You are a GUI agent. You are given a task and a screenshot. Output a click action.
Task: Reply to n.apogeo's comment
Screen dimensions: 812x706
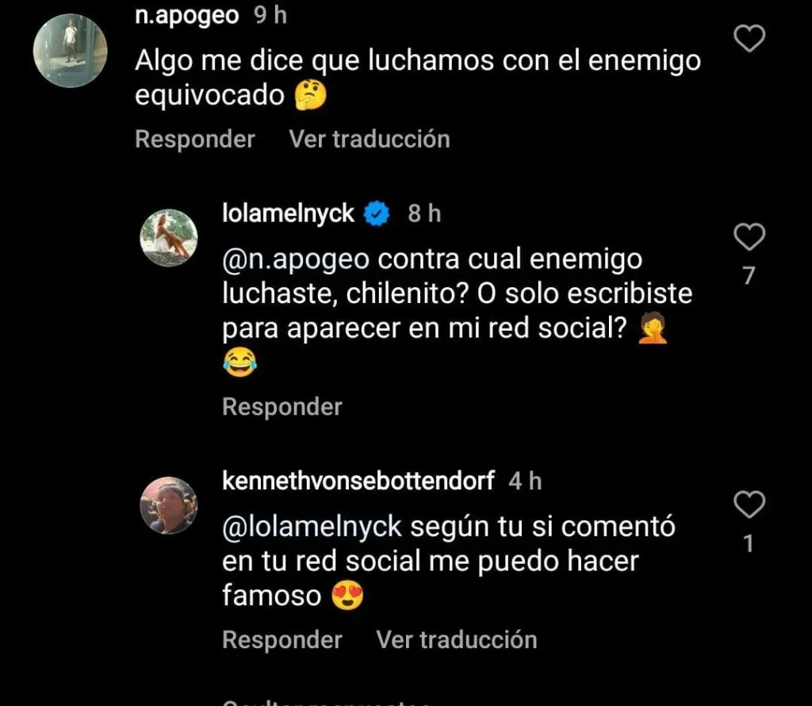tap(195, 139)
